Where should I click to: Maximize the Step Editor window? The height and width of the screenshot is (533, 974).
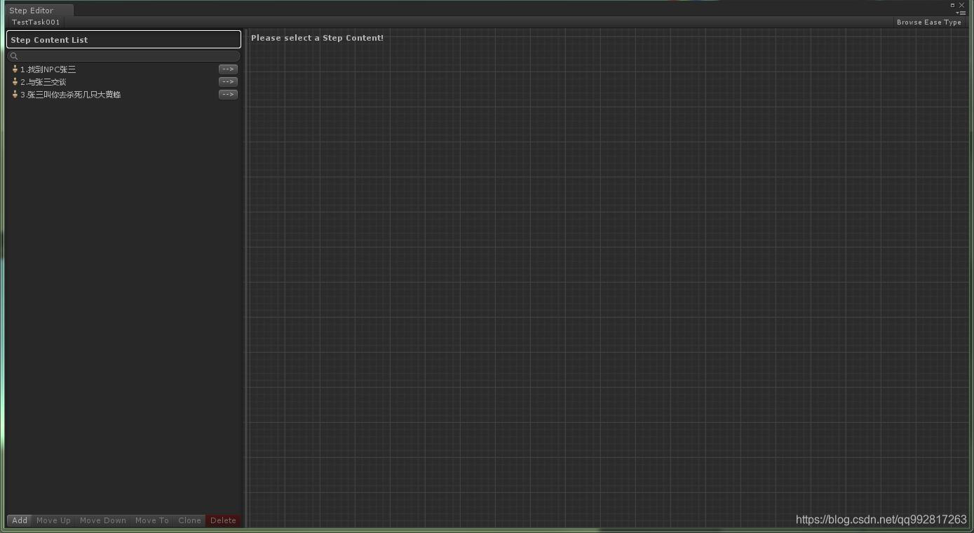952,5
